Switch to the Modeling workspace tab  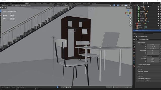click(32, 3)
